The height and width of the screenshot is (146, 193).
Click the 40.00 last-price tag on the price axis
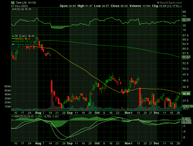tap(186, 94)
